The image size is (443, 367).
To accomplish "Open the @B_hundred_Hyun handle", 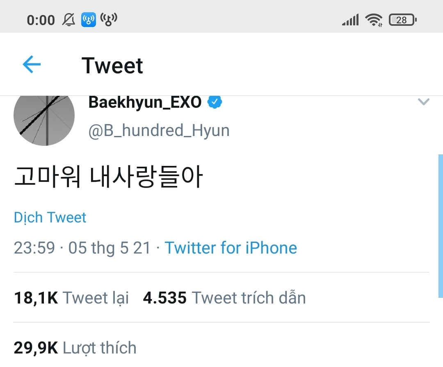I will 159,131.
